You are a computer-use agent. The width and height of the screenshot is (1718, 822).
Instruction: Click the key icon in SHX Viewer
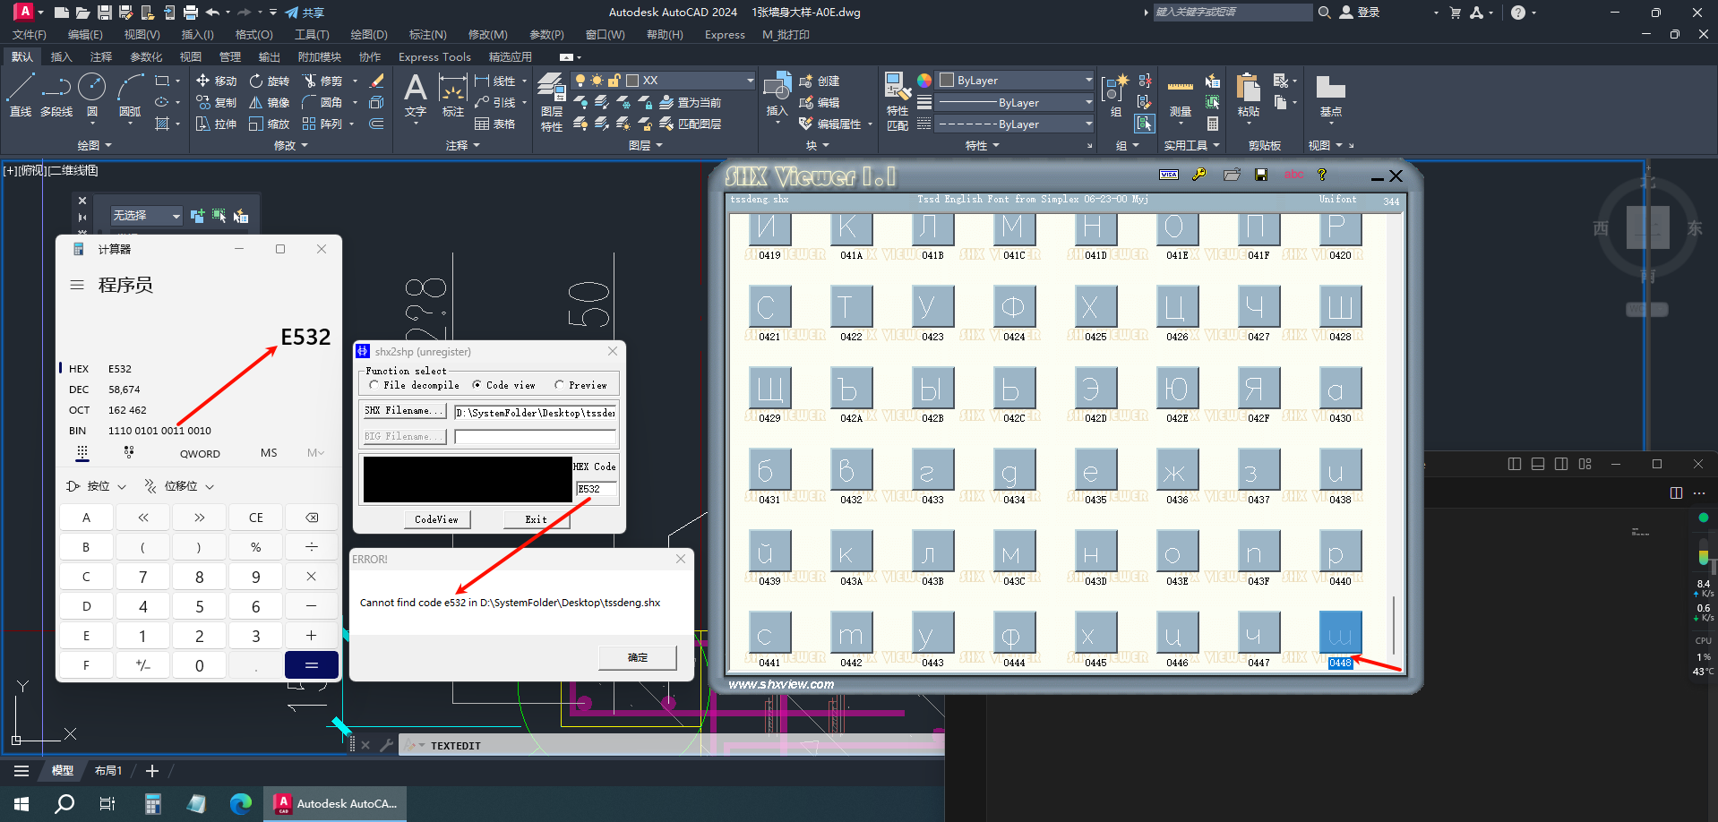(x=1199, y=175)
